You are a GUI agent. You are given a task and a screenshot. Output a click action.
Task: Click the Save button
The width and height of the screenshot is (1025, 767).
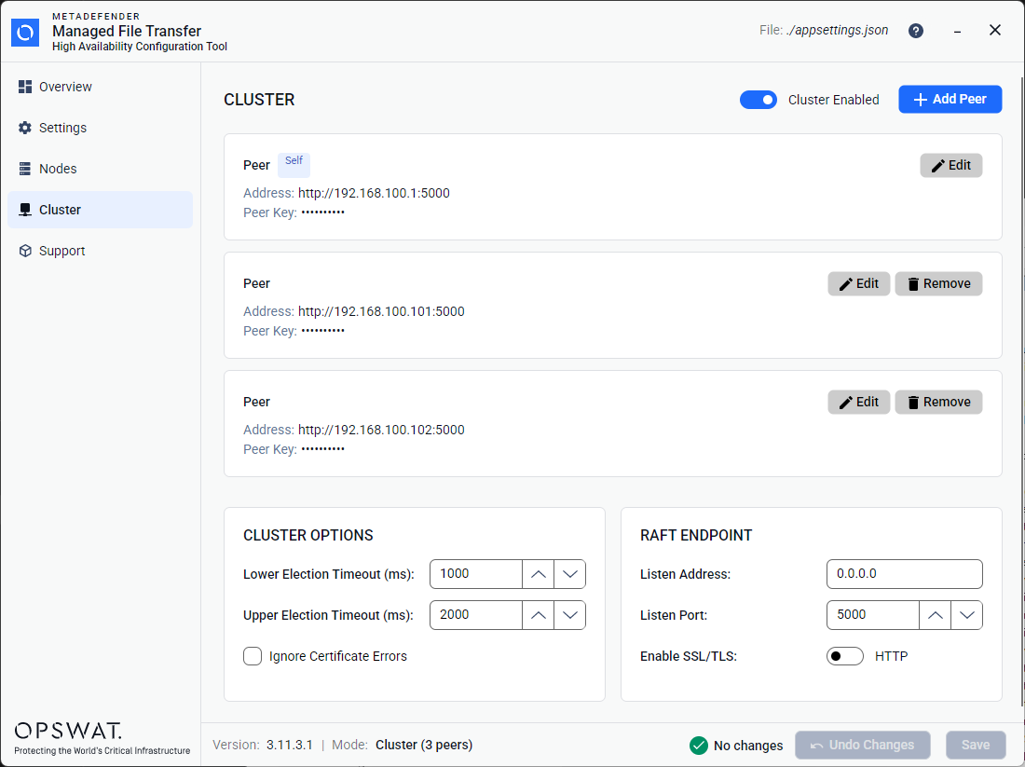pyautogui.click(x=976, y=745)
